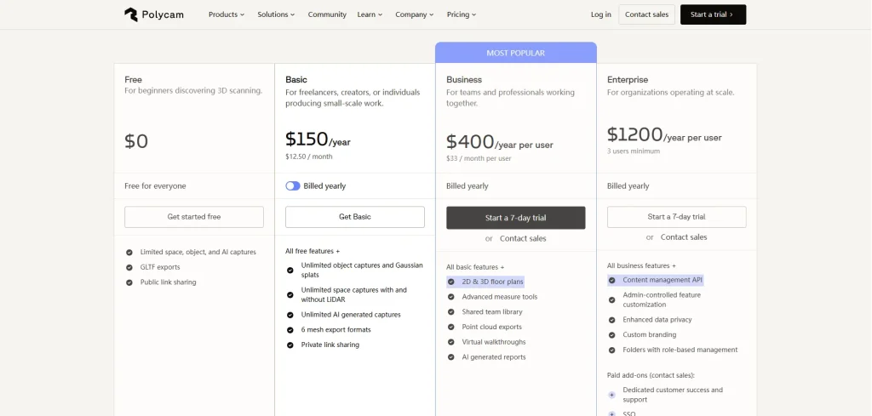Click '$12.50 / month' text

pyautogui.click(x=308, y=157)
